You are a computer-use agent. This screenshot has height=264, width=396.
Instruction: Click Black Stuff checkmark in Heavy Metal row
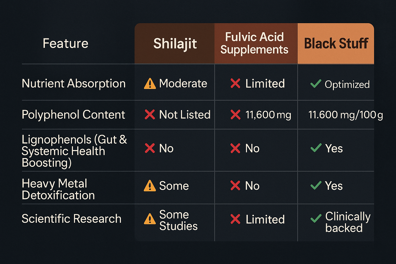316,185
